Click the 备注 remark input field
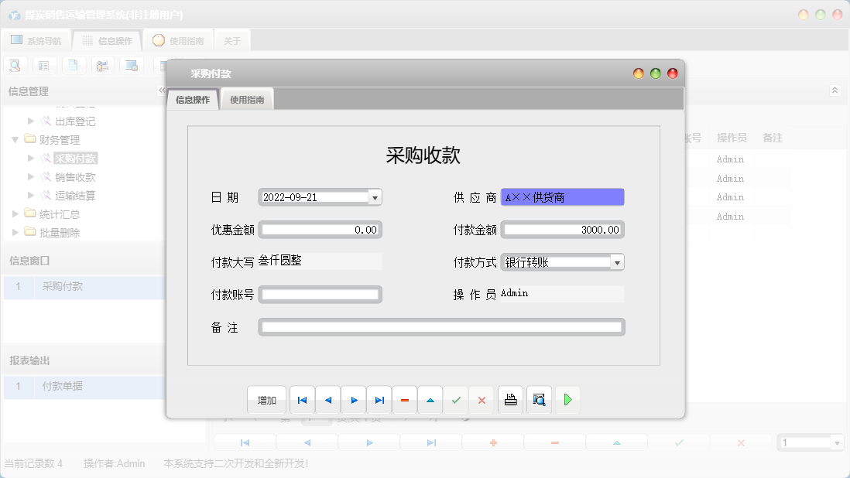This screenshot has width=850, height=478. 441,326
